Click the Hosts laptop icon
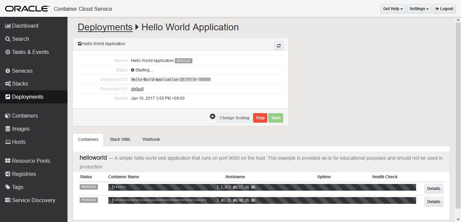Image resolution: width=461 pixels, height=222 pixels. (x=8, y=142)
